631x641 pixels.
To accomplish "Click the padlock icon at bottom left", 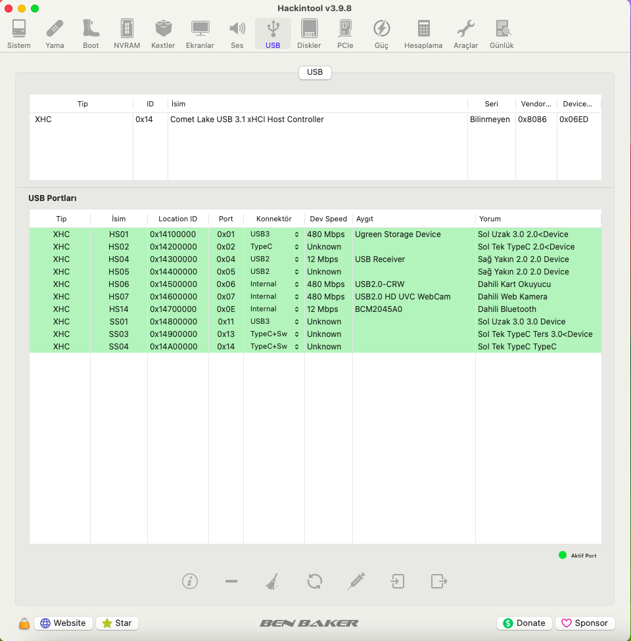I will pos(24,623).
